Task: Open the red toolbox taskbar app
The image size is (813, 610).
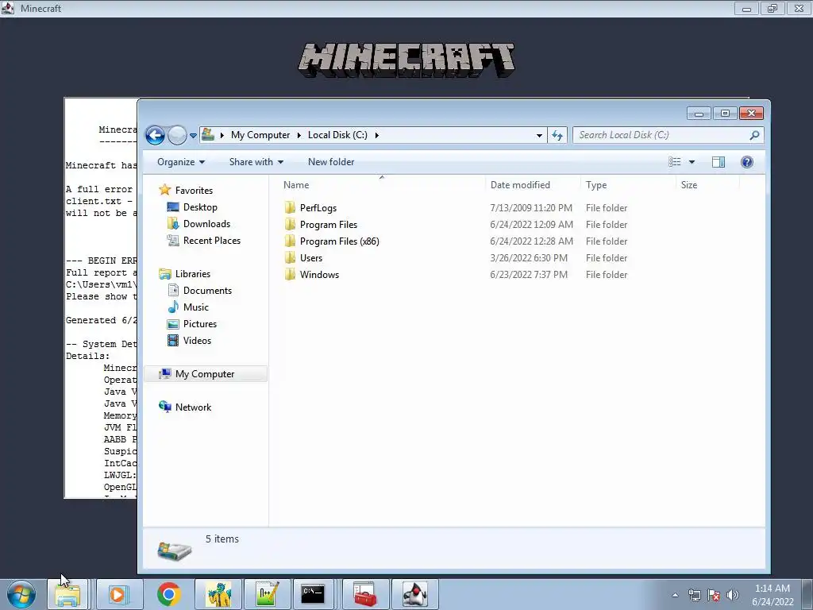Action: [365, 594]
